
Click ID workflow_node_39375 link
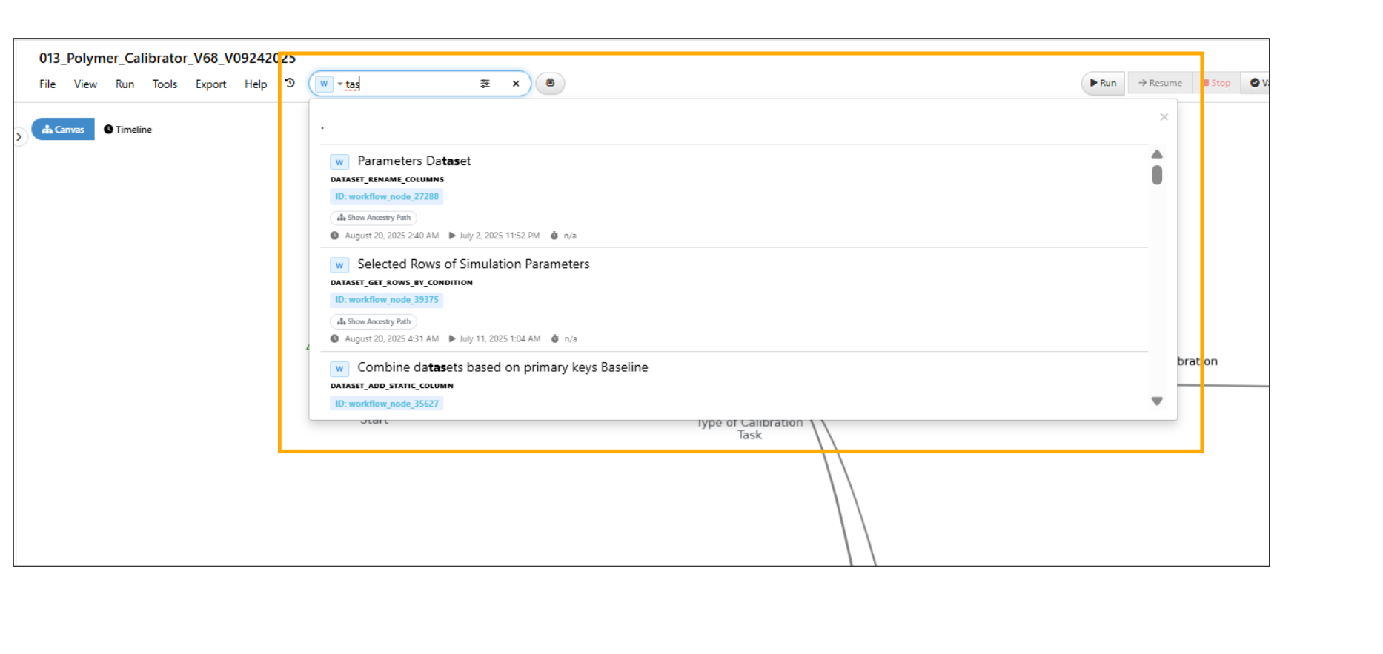386,300
